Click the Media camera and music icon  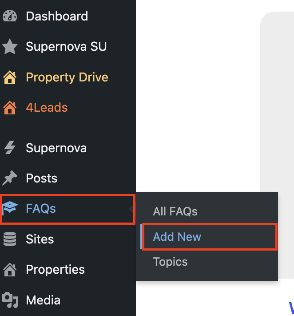pos(10,300)
